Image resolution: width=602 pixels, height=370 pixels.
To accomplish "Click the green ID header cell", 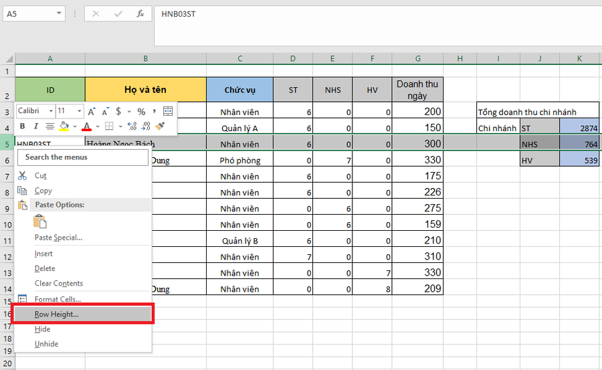I will 50,90.
